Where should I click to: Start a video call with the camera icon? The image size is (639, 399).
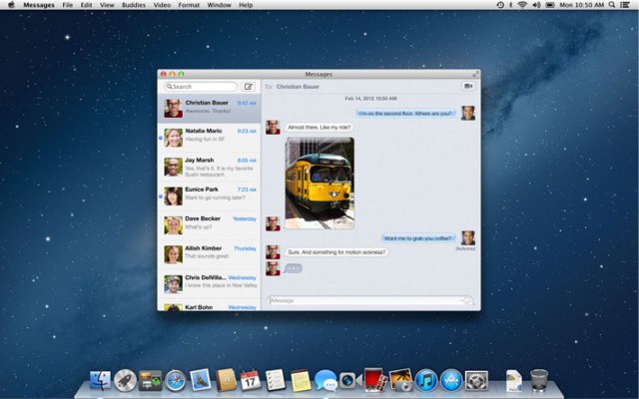(x=467, y=87)
